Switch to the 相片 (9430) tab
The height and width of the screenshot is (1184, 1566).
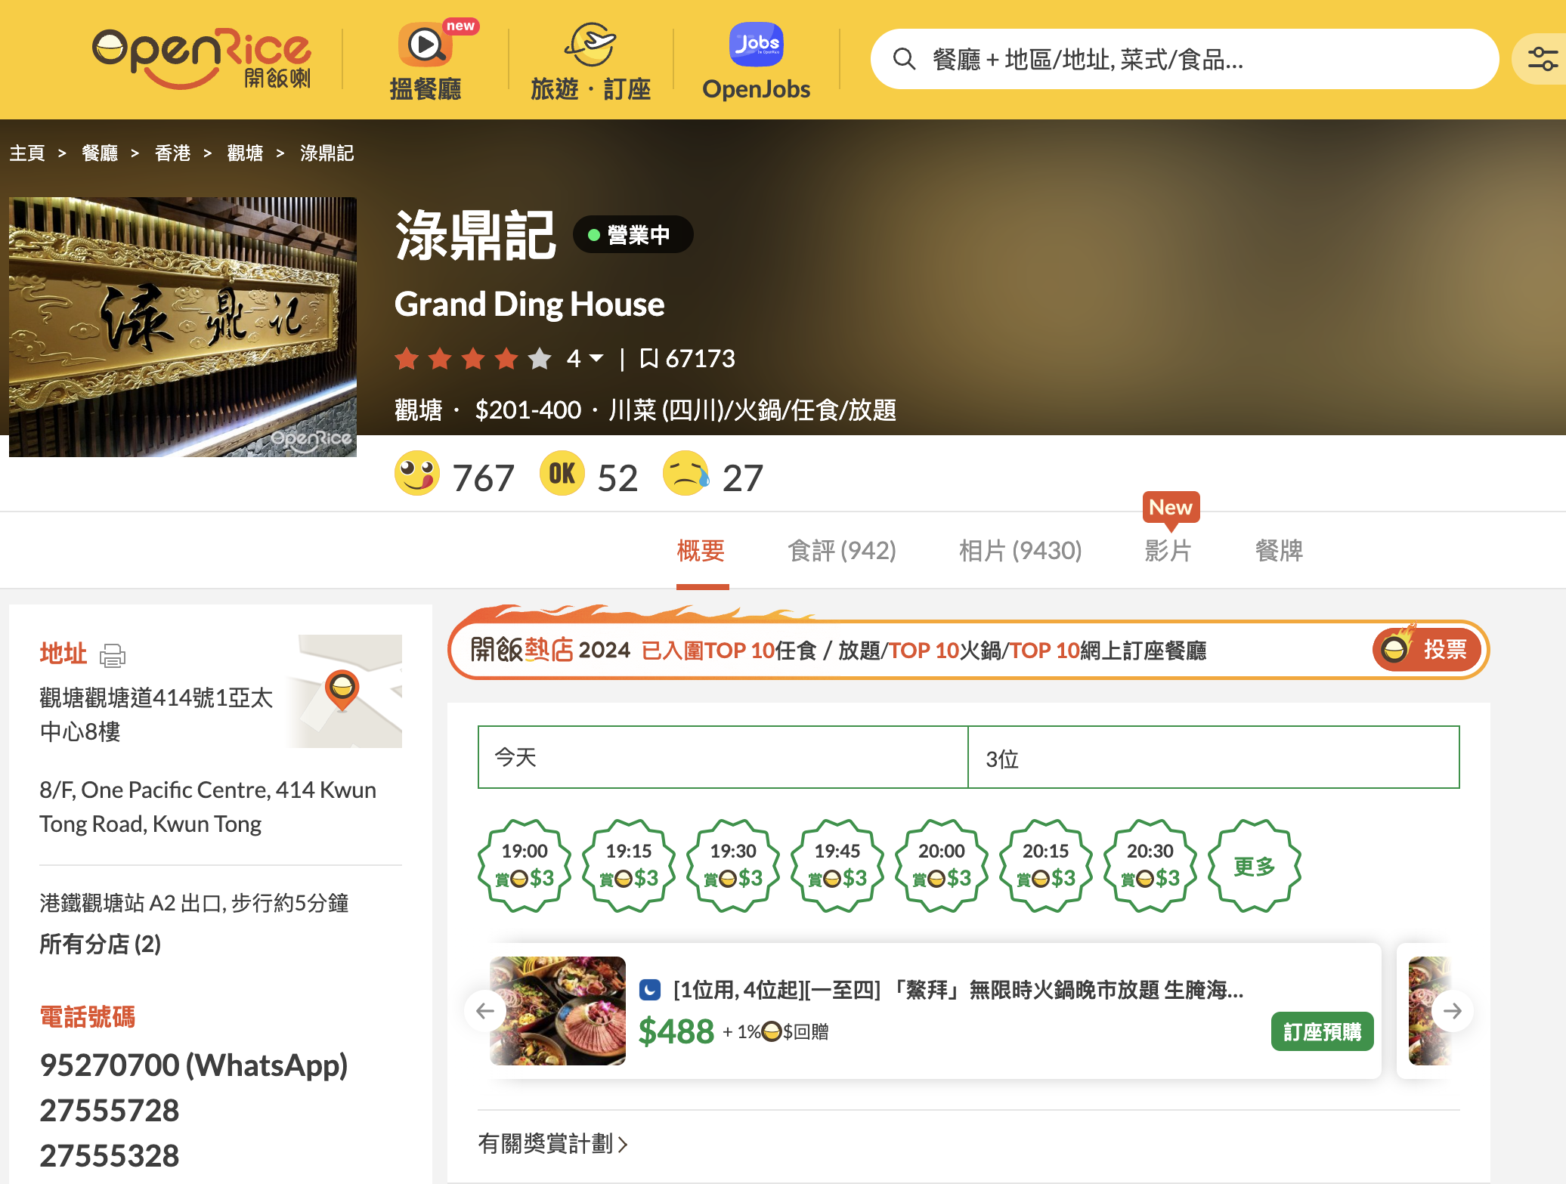pyautogui.click(x=1020, y=551)
